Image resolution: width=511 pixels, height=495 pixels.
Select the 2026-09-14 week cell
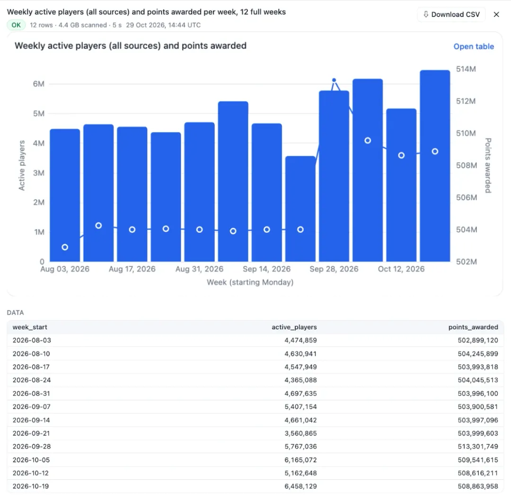tap(31, 420)
